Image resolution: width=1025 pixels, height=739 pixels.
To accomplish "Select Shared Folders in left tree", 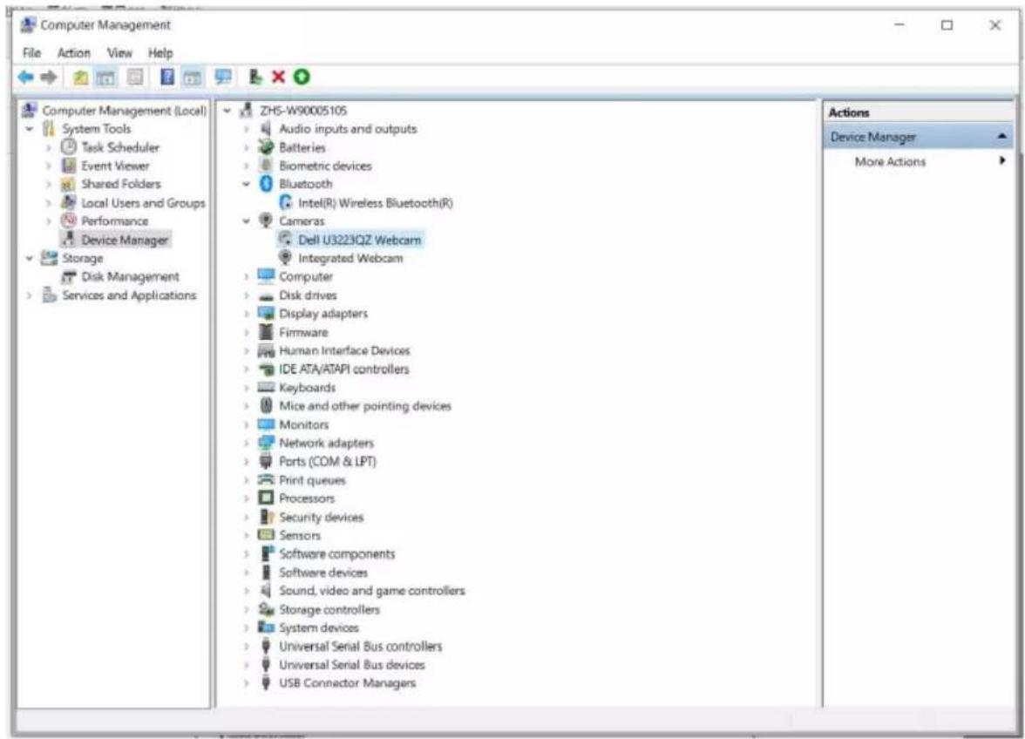I will 121,184.
